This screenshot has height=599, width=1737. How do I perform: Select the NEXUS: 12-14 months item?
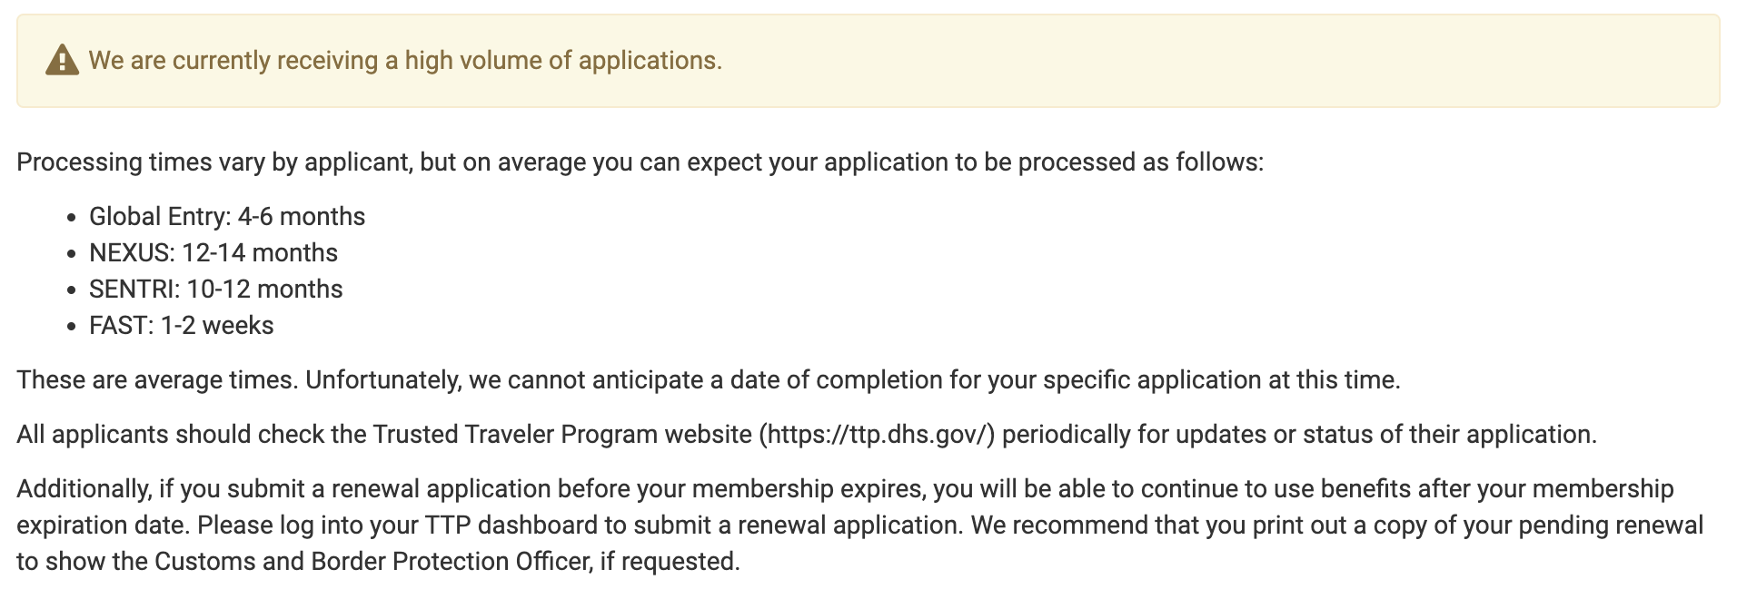[x=213, y=253]
